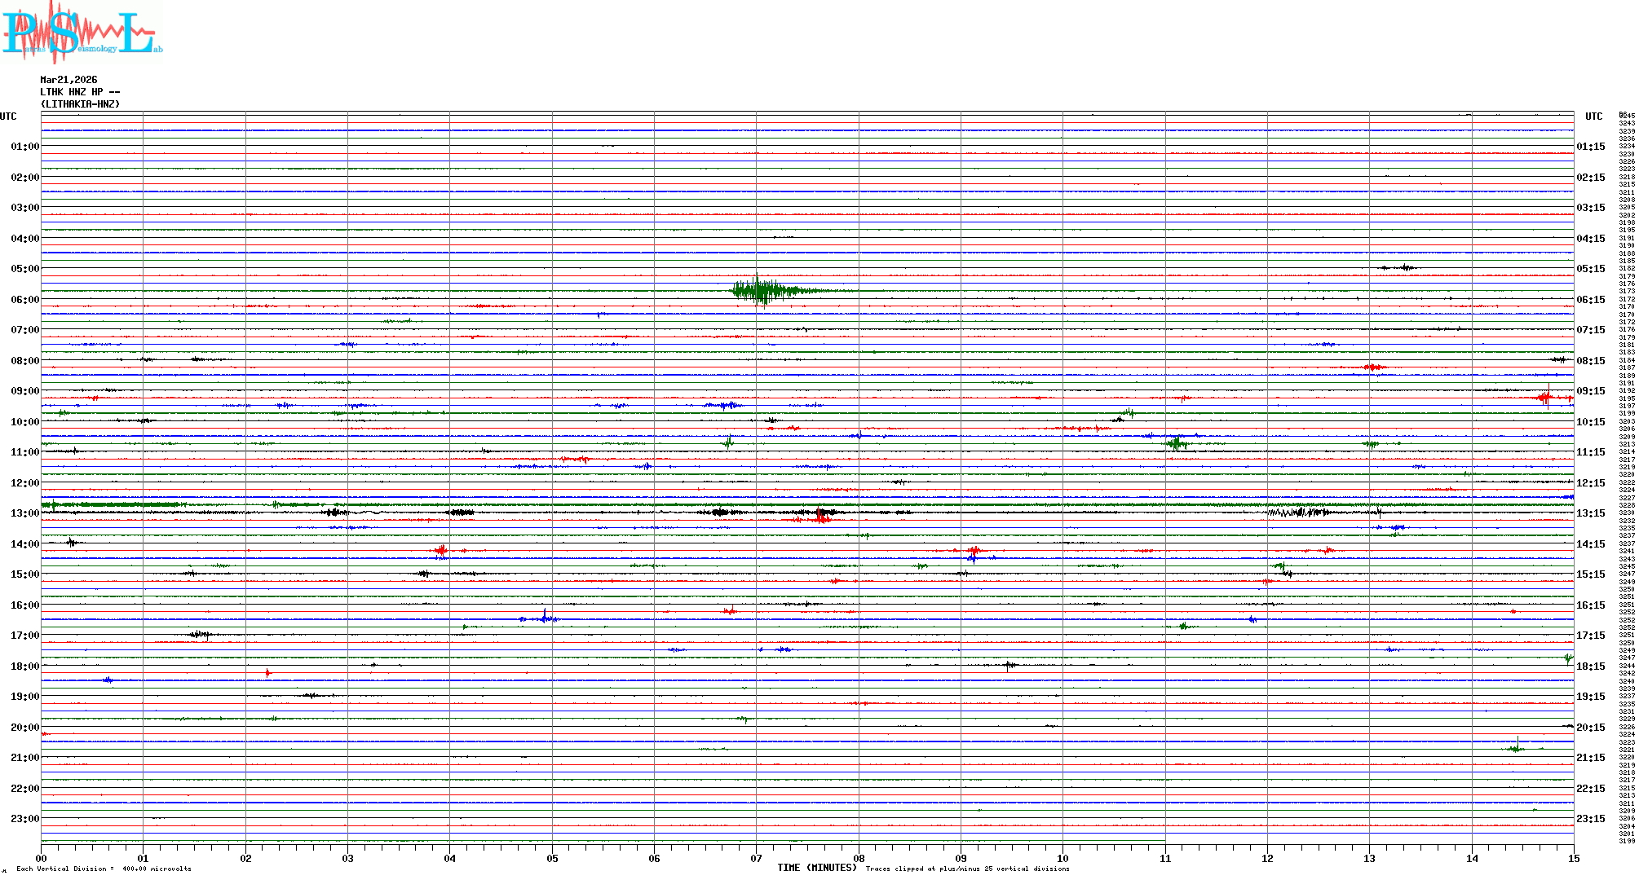Click minute 00 on the bottom axis
This screenshot has width=1639, height=880.
(42, 858)
